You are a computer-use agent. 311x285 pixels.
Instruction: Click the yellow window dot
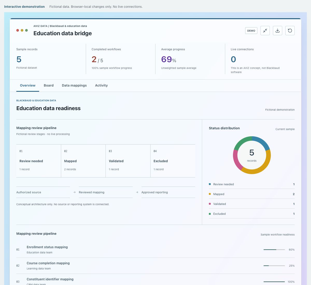coord(22,30)
